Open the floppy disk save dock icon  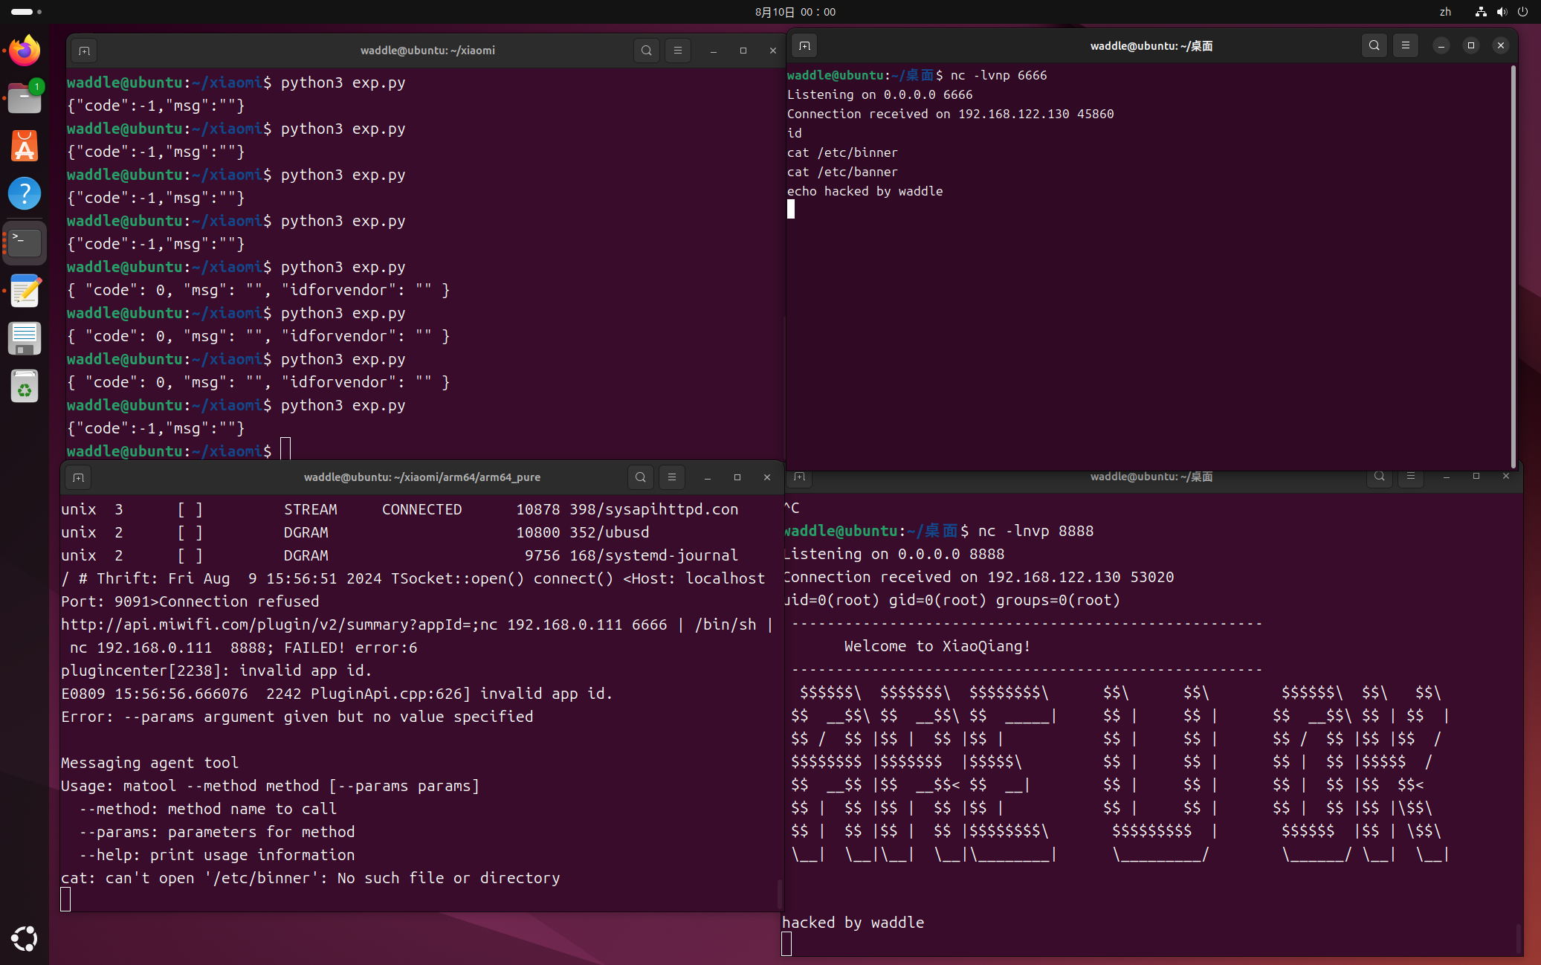click(x=25, y=338)
